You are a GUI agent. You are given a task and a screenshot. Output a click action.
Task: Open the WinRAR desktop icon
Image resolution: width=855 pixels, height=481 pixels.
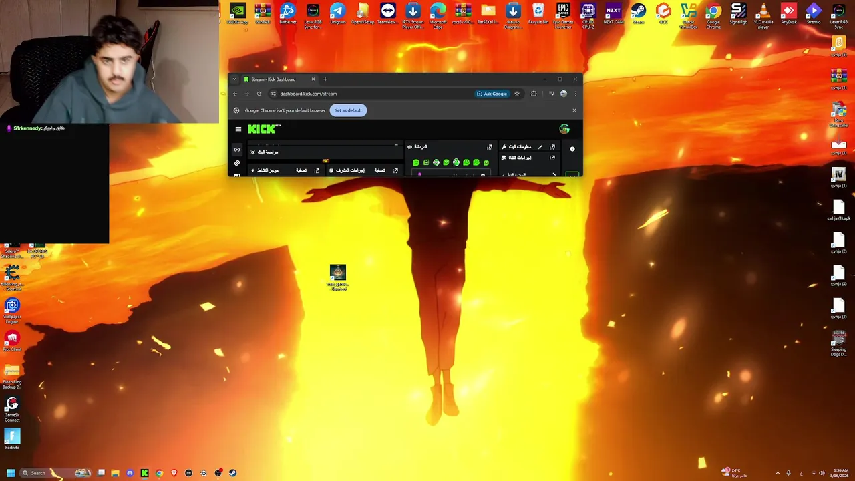tap(263, 15)
